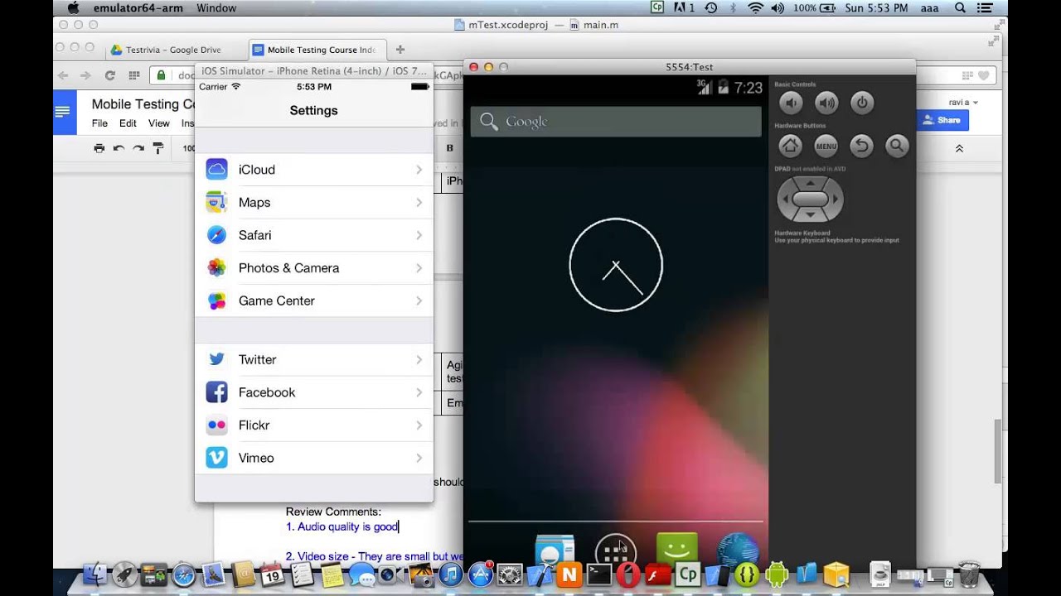Open iCloud settings in iOS Simulator
This screenshot has height=596, width=1061.
tap(314, 170)
